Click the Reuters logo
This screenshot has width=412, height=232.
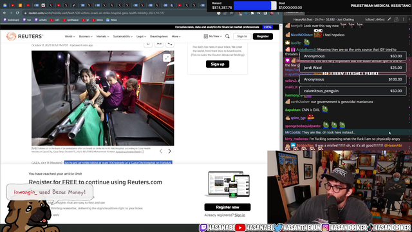click(24, 36)
